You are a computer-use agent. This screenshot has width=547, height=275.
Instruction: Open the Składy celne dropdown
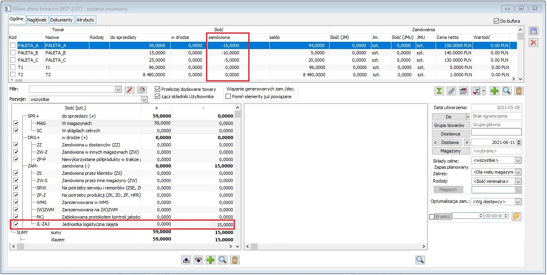tap(518, 161)
